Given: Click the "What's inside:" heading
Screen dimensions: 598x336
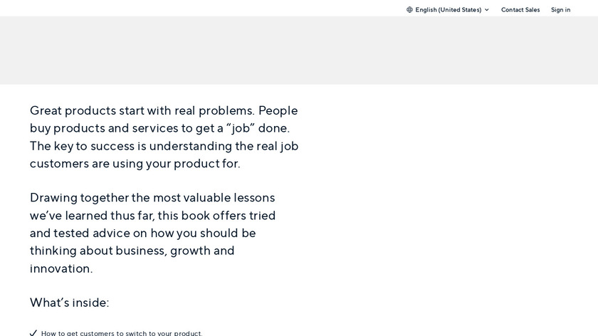Looking at the screenshot, I should pos(70,303).
